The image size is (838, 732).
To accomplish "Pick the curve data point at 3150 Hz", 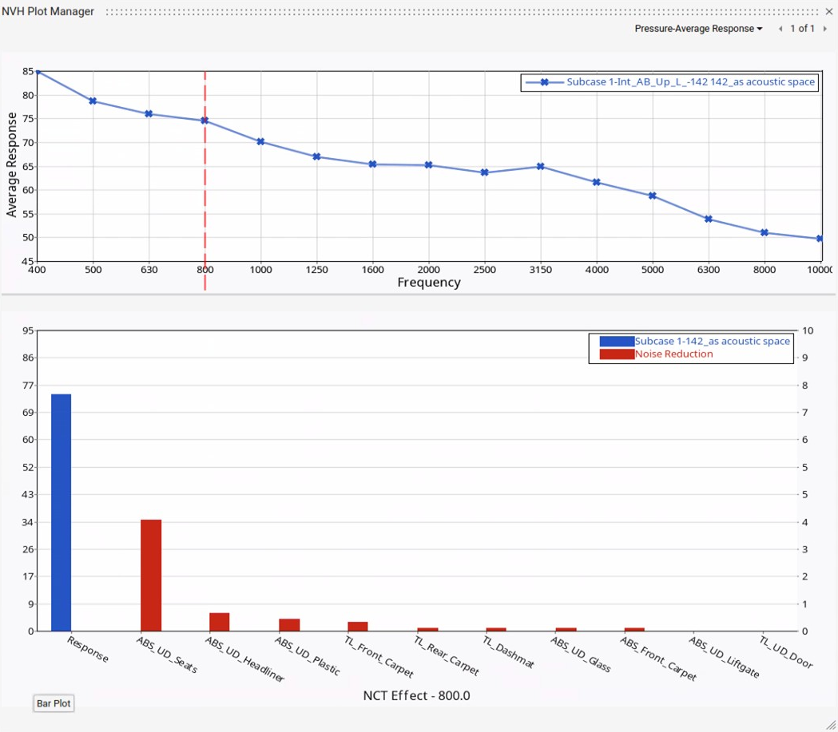I will 541,166.
